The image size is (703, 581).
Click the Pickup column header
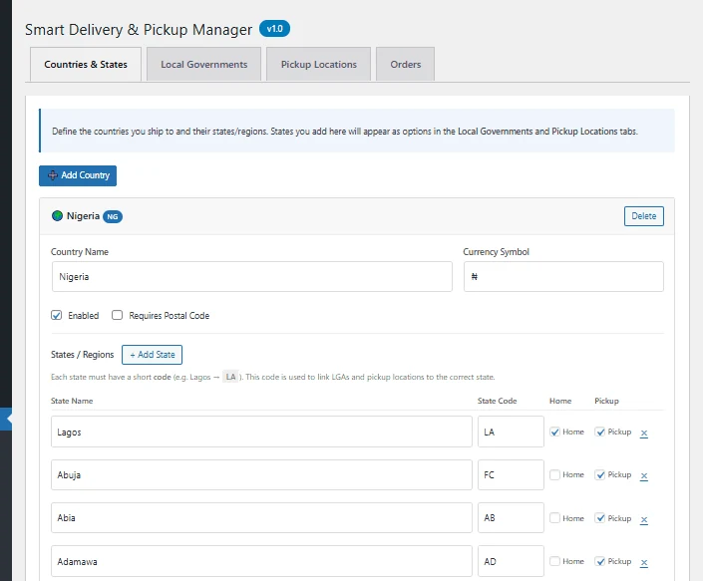coord(606,401)
